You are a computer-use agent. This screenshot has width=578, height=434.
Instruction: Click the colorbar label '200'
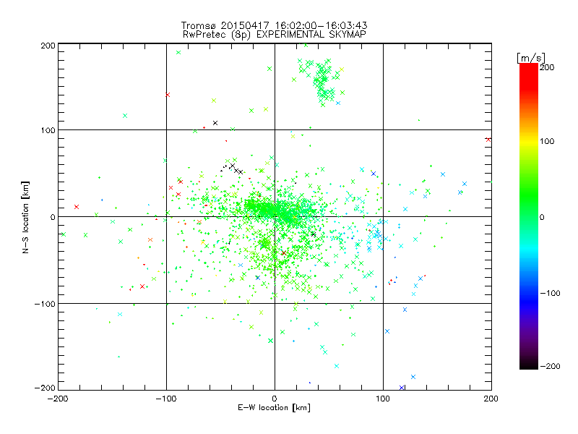tap(547, 67)
